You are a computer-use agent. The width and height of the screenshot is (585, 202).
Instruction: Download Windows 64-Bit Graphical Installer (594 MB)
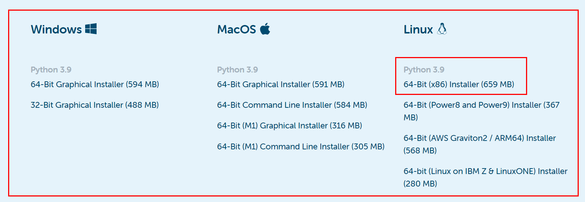pos(95,85)
